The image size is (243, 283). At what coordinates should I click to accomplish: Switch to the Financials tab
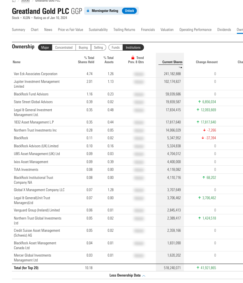[148, 30]
